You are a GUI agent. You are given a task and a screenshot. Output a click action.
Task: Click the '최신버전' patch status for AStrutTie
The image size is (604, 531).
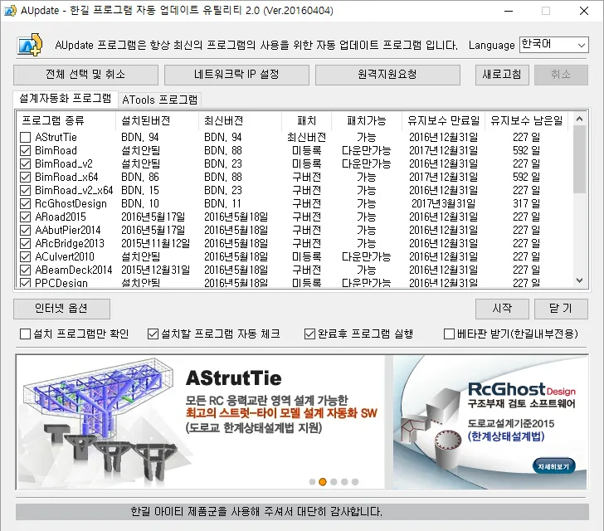click(307, 137)
